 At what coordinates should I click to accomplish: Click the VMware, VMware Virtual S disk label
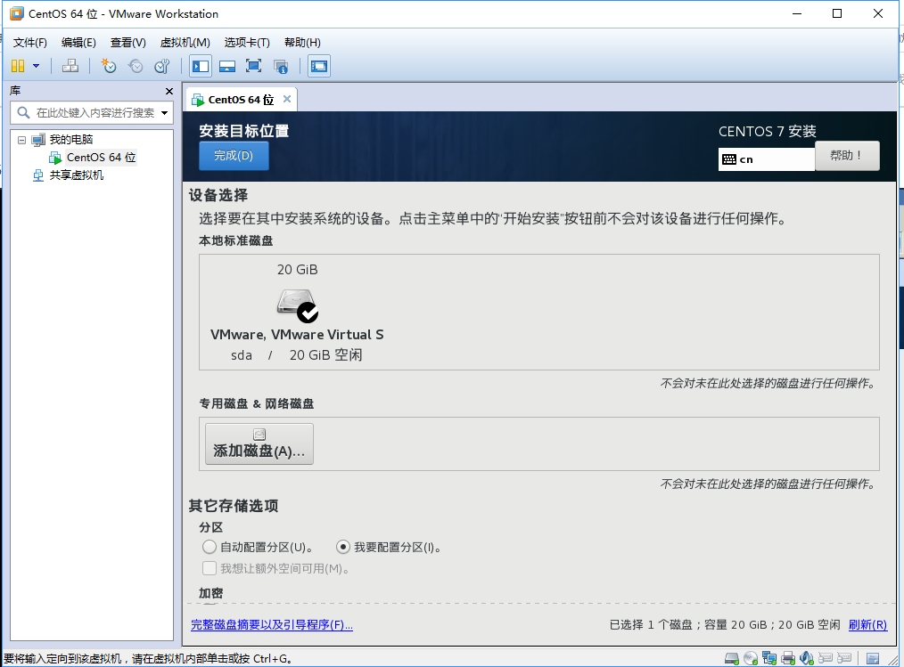point(297,335)
